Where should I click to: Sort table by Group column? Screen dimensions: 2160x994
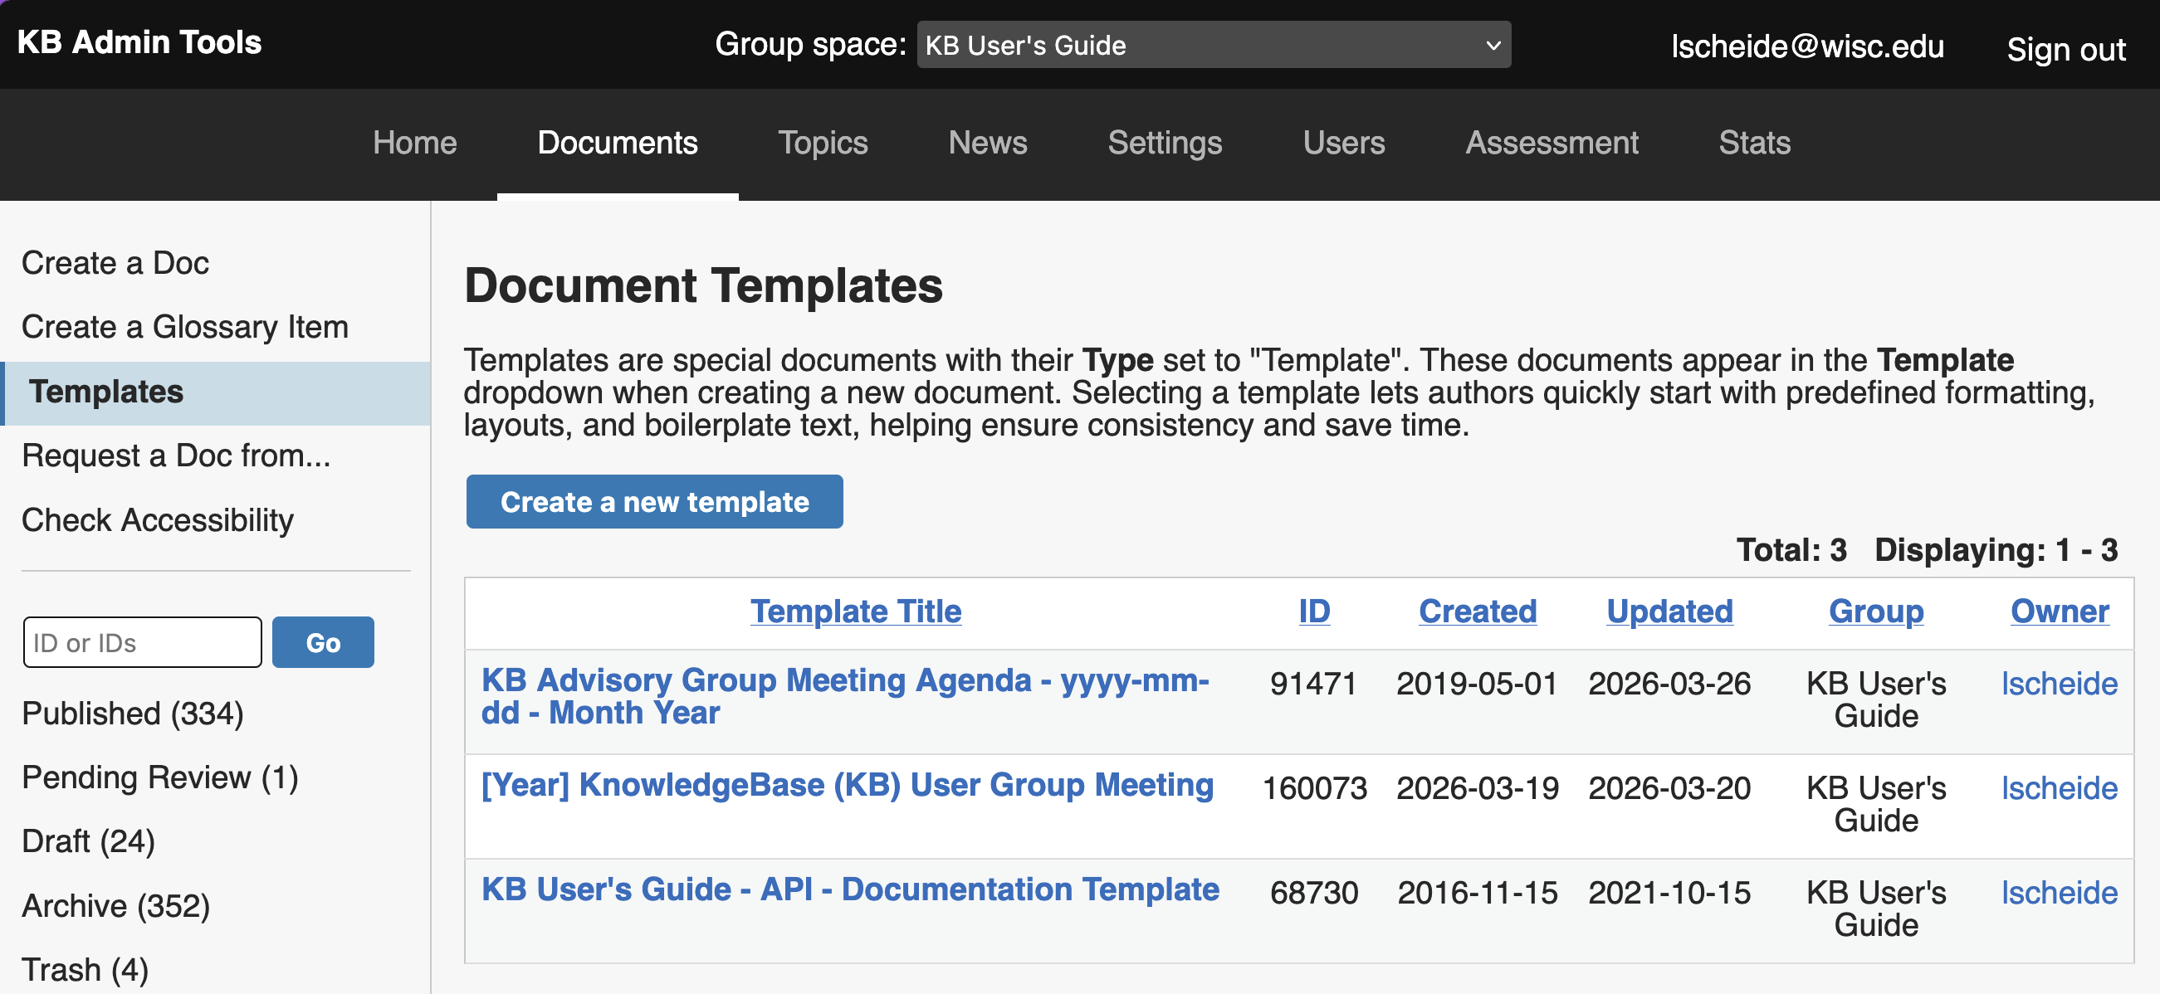click(1876, 611)
